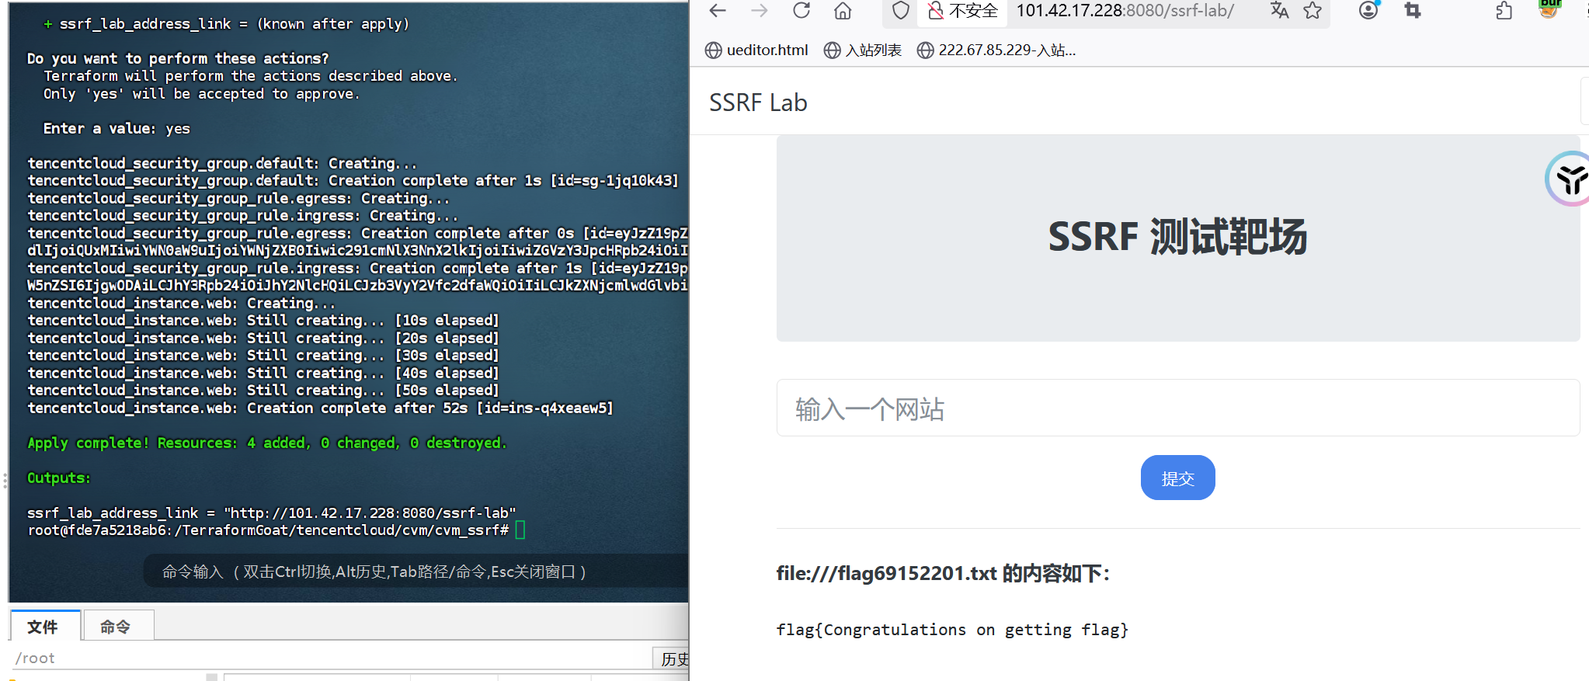Focus the 输入一个网站 input field
The image size is (1589, 681).
pyautogui.click(x=1177, y=408)
